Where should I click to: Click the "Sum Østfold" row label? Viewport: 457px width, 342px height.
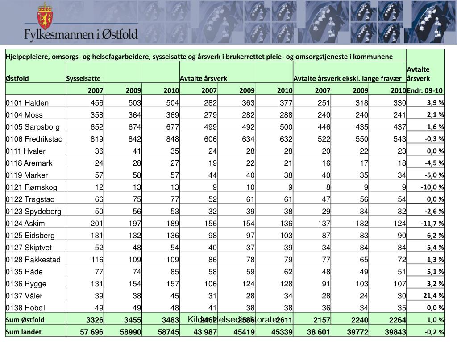[x=25, y=320]
